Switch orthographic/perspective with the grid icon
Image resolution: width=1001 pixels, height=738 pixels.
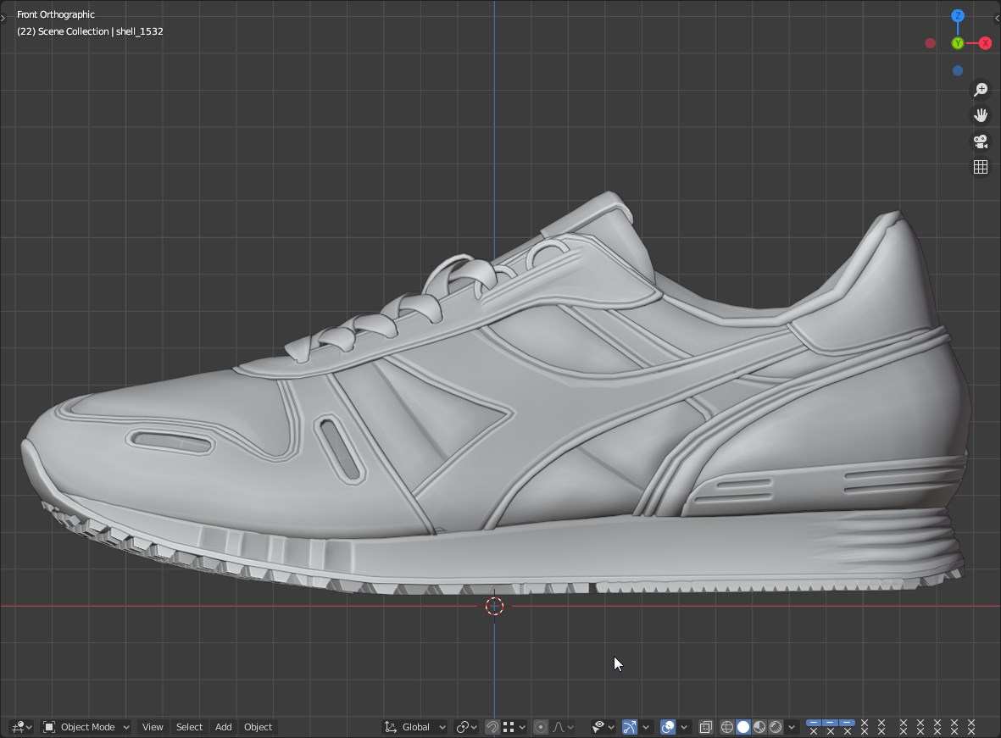[981, 168]
